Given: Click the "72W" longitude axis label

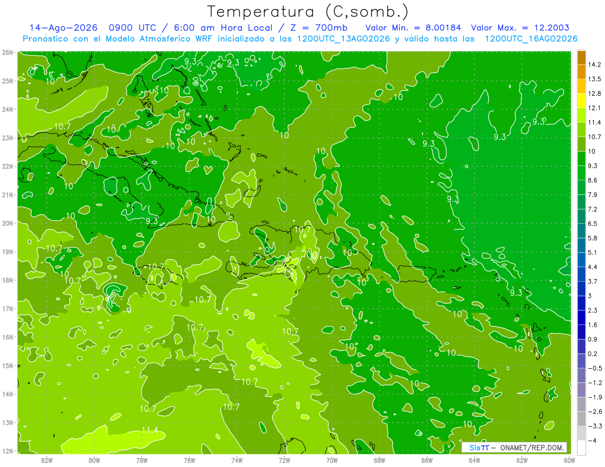Looking at the screenshot, I should tap(284, 460).
